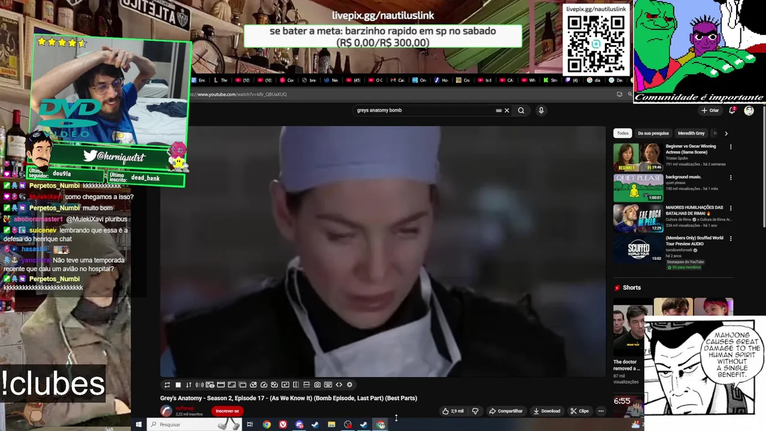Open the 'QUIET PLEASE' video thumbnail
The image size is (766, 431).
pyautogui.click(x=638, y=188)
